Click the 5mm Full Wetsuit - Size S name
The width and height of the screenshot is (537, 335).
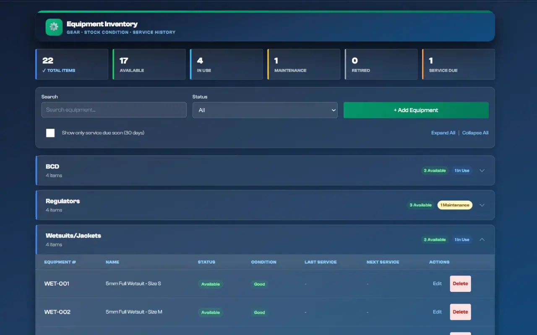[133, 283]
